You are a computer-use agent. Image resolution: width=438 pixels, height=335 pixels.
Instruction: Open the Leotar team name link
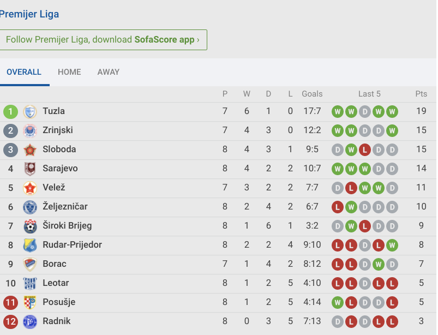(x=56, y=283)
